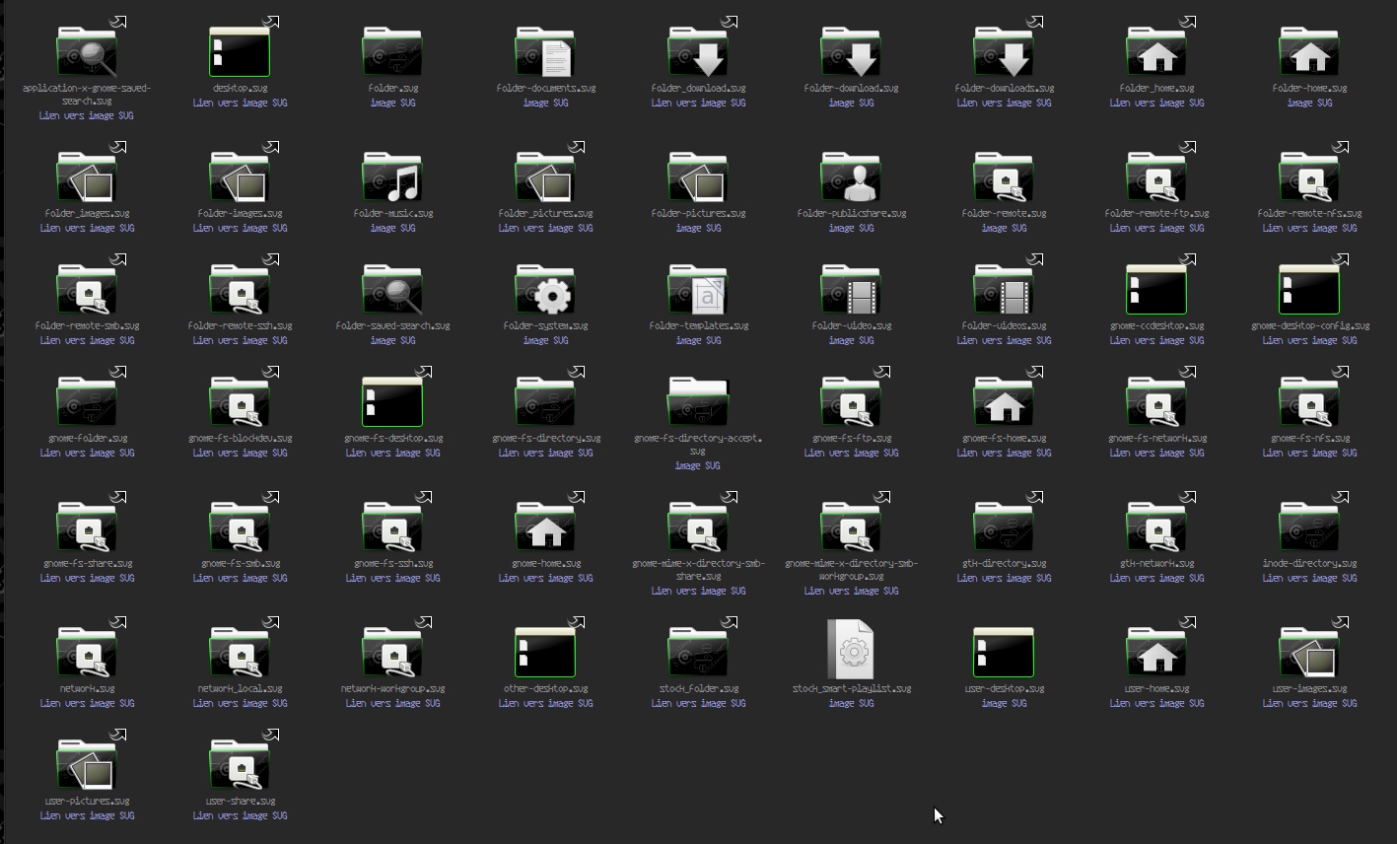
Task: Select the gnome-fs-blockdev.svg icon
Action: coord(240,401)
